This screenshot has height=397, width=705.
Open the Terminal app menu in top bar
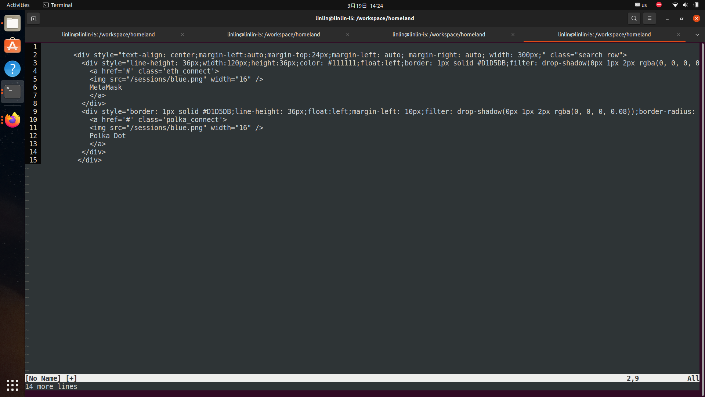pyautogui.click(x=58, y=5)
